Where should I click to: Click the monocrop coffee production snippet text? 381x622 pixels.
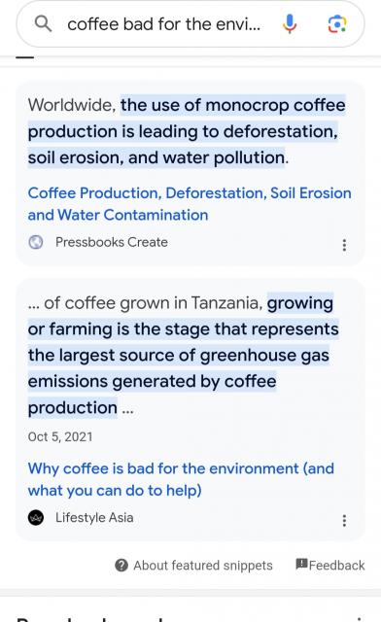coord(187,131)
